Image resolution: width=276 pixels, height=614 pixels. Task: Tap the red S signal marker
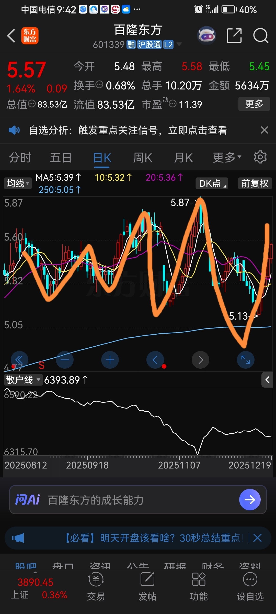tap(41, 365)
